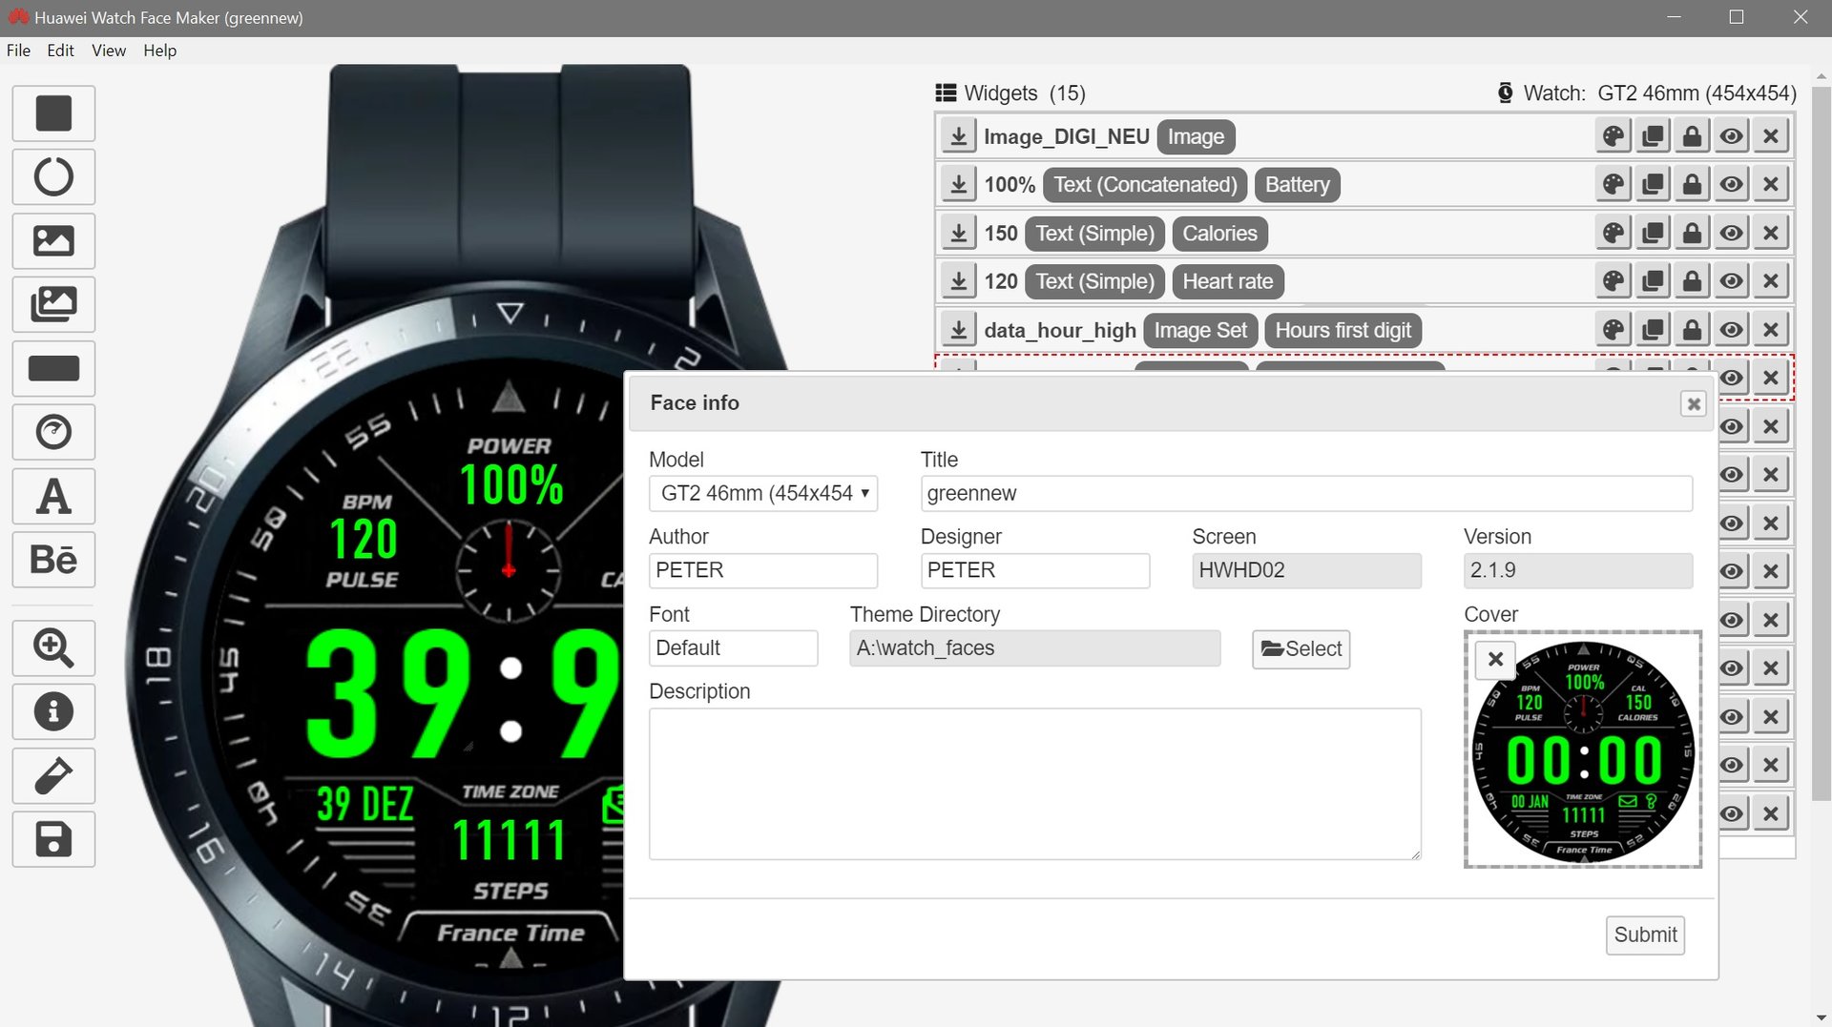Select the circular arc tool

pos(53,176)
